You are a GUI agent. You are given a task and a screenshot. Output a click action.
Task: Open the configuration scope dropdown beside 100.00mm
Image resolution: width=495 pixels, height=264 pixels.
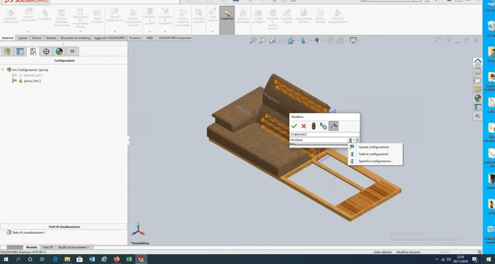(x=352, y=140)
